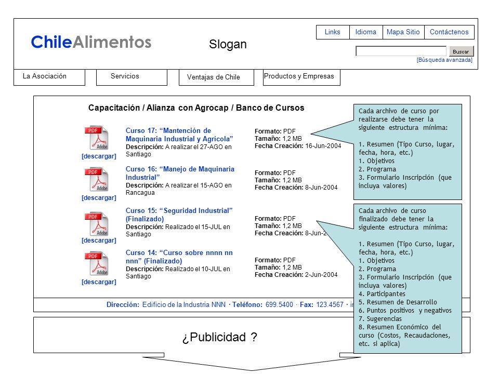Click Fecha Creación: 16-Jun-2004 text
499x374 pixels.
298,146
